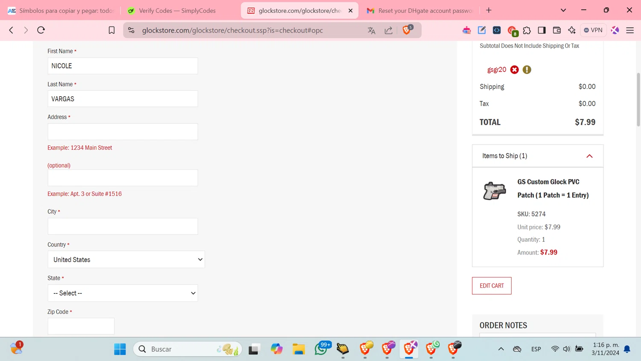This screenshot has height=361, width=641.
Task: Click the TOTAL $7.99 amount
Action: click(585, 122)
